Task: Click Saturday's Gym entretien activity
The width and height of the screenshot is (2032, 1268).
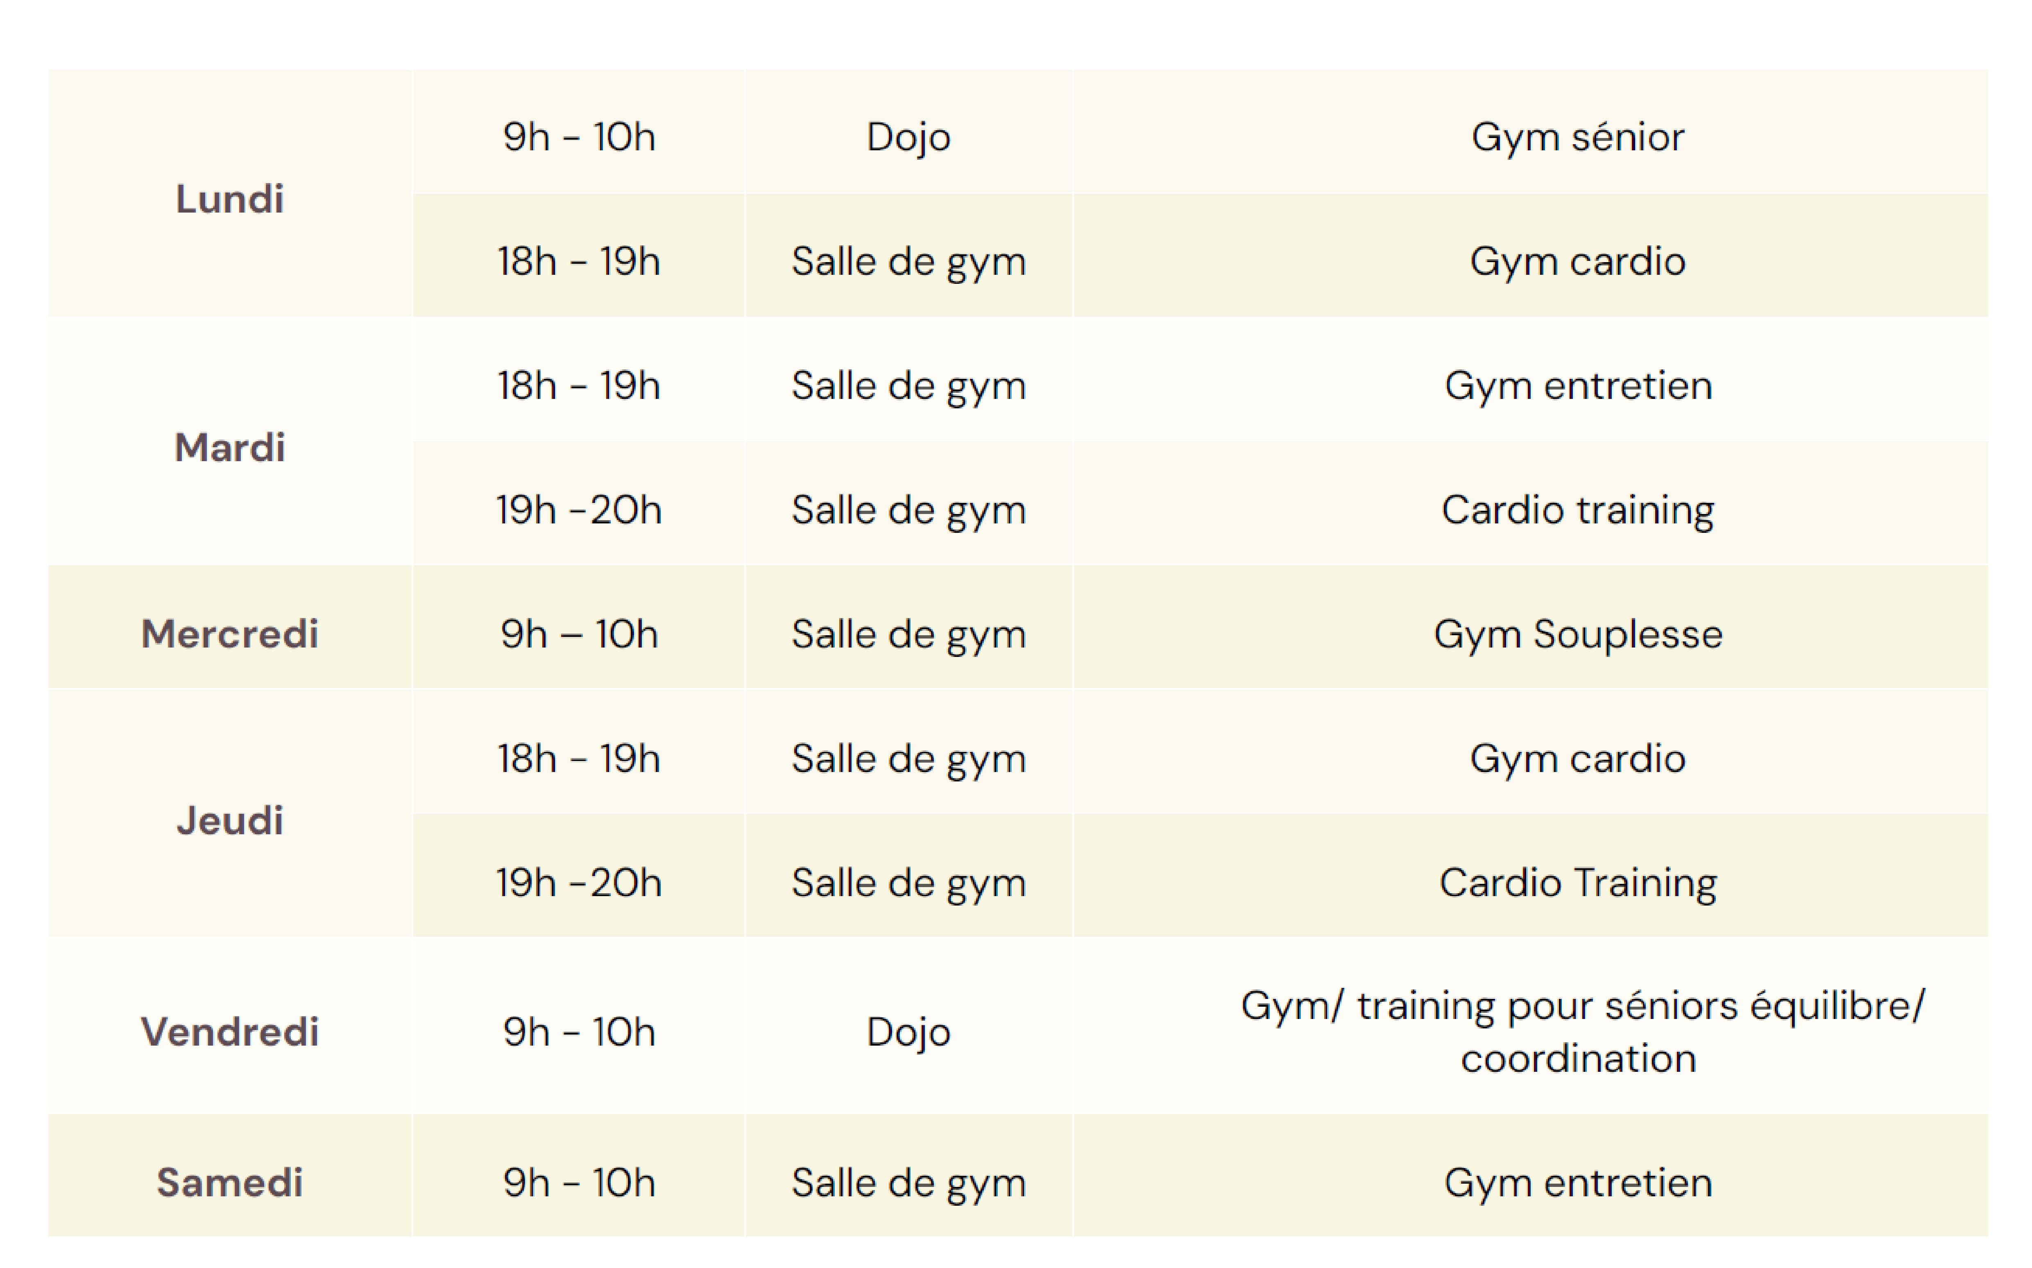Action: 1577,1182
